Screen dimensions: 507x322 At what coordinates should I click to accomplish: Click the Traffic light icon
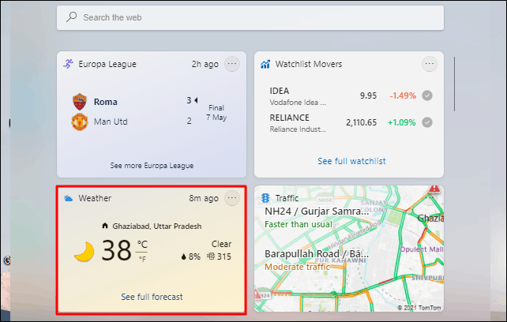tap(265, 198)
